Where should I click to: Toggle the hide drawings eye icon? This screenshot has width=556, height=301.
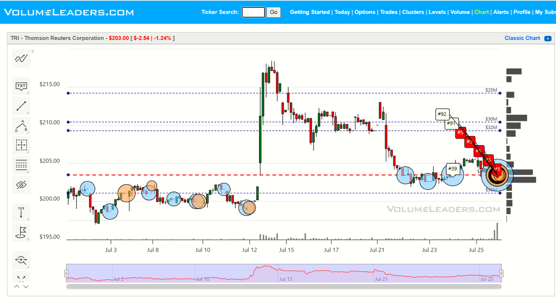[x=21, y=185]
